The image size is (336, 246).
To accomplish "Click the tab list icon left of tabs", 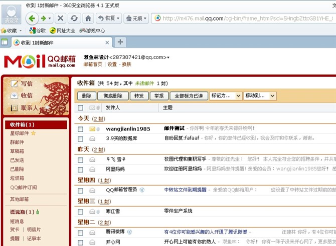I will point(4,42).
